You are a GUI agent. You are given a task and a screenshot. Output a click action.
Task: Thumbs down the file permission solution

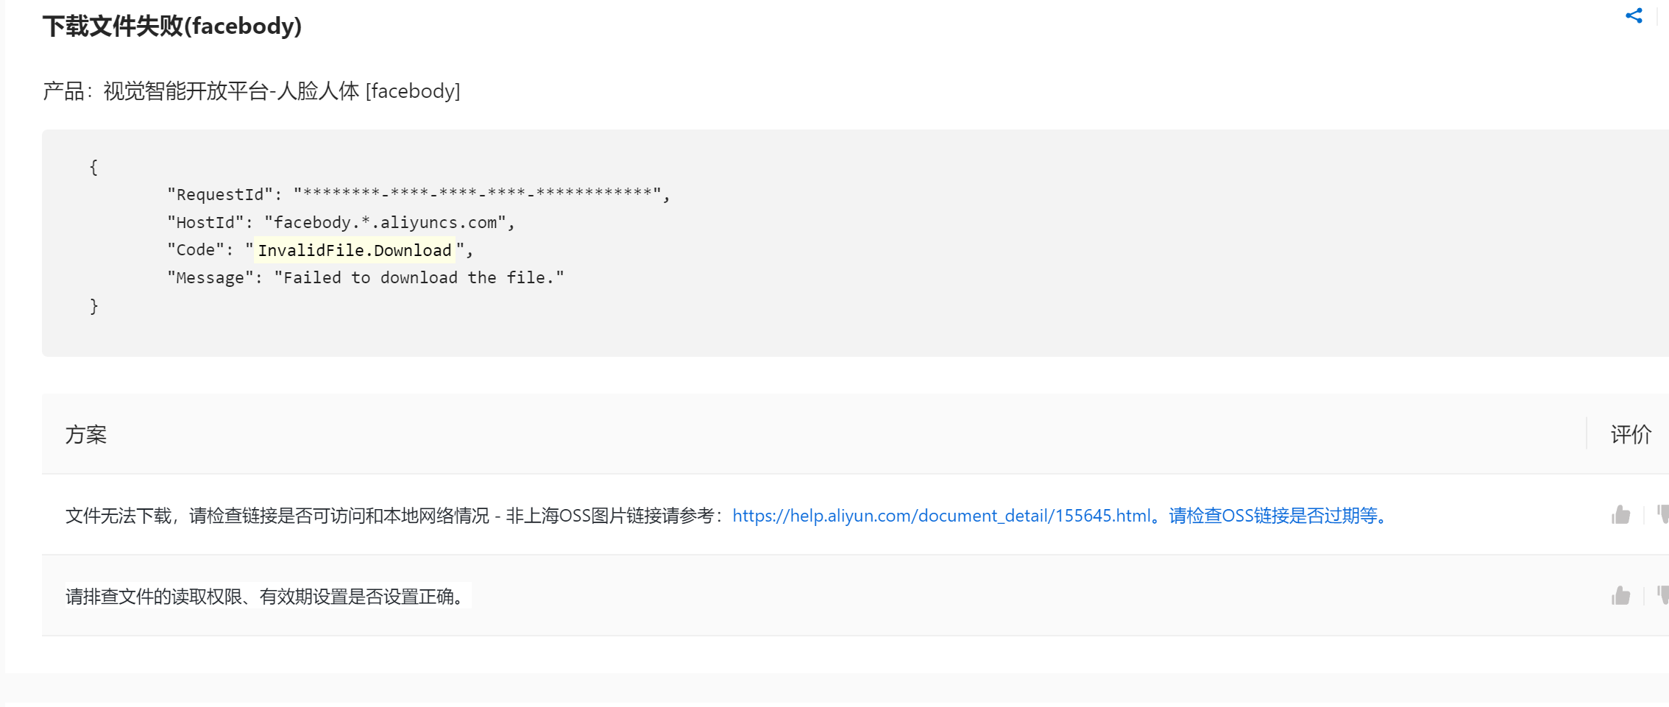pos(1663,596)
